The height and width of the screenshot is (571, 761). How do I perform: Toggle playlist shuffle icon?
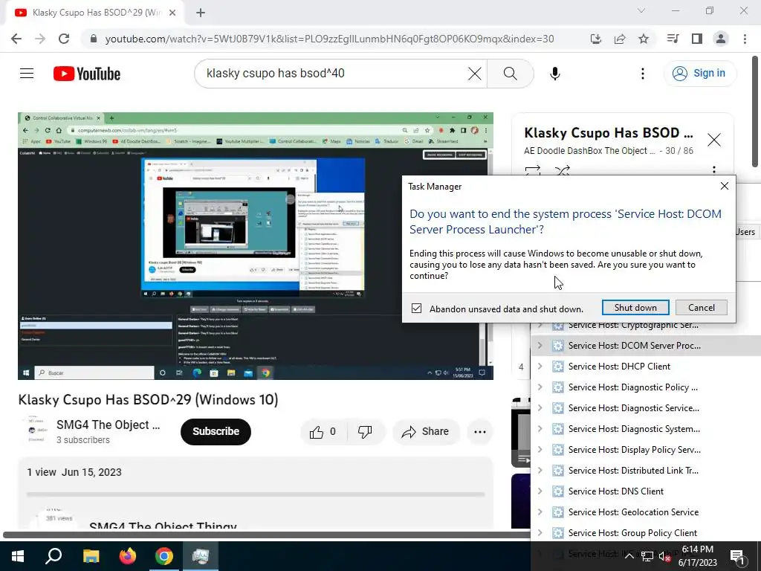pyautogui.click(x=562, y=170)
